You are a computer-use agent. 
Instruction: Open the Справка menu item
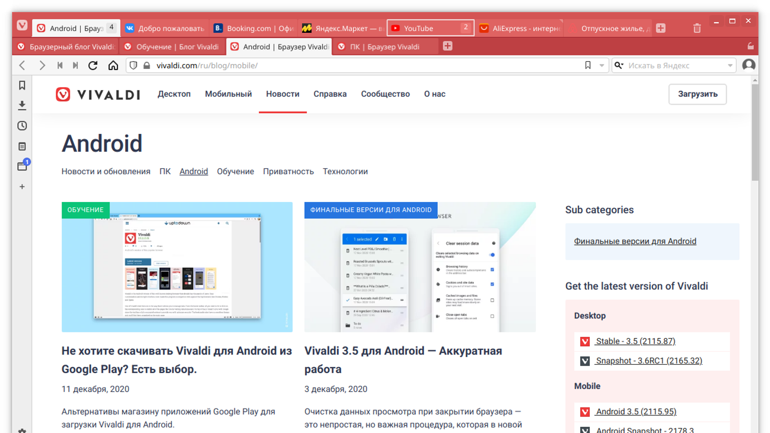click(x=330, y=94)
